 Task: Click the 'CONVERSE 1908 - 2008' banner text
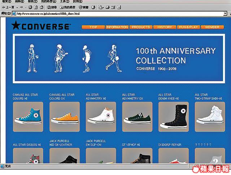[156, 69]
